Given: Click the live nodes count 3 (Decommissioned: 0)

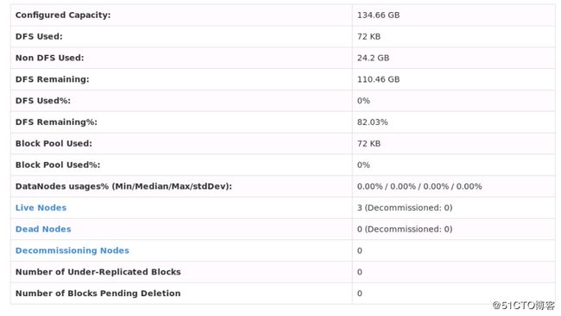Looking at the screenshot, I should 405,208.
